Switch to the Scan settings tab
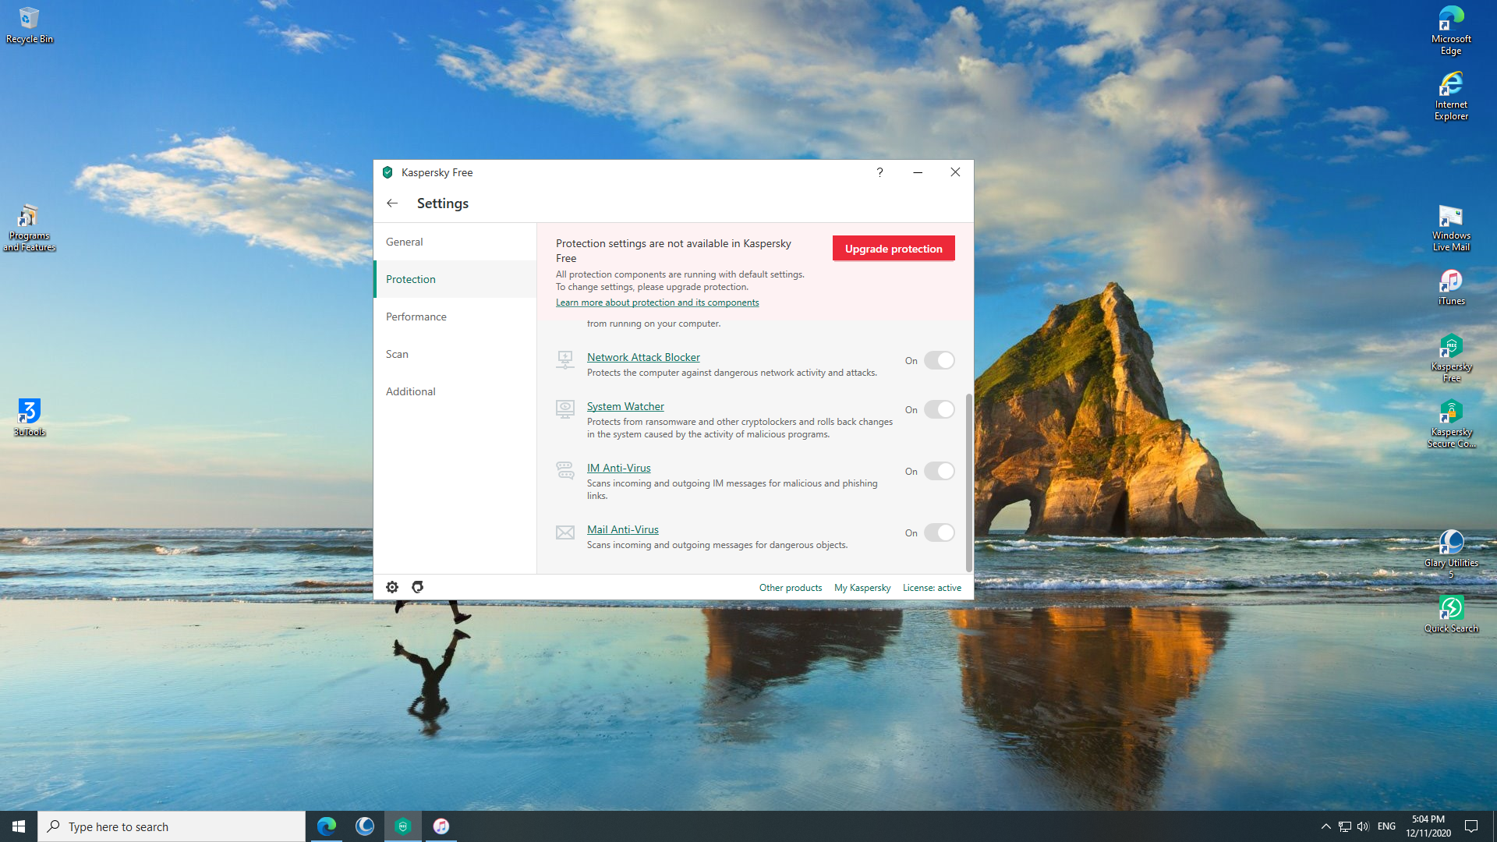 (397, 354)
